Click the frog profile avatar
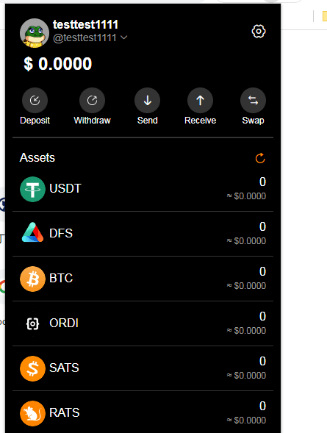 [x=35, y=33]
